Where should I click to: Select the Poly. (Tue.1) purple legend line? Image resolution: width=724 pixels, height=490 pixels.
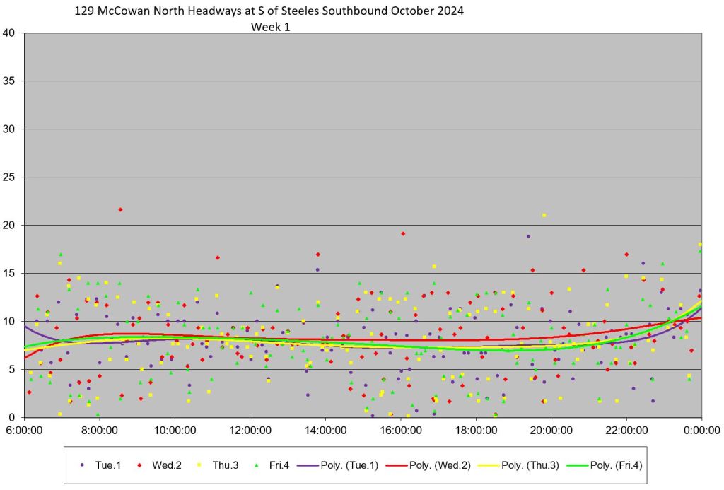coord(309,465)
